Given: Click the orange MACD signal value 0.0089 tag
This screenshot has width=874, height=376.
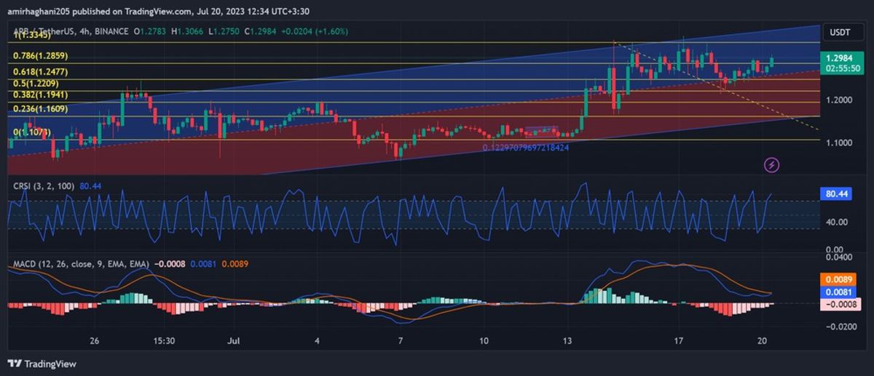Looking at the screenshot, I should [840, 279].
